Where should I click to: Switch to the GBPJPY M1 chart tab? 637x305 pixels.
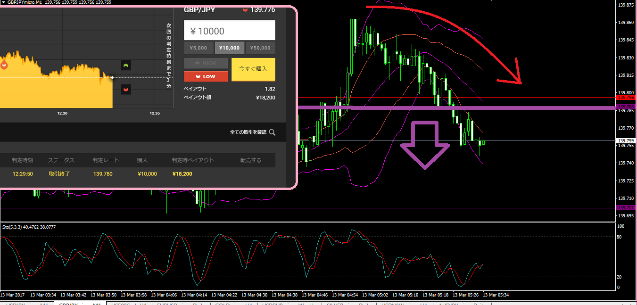[79, 305]
